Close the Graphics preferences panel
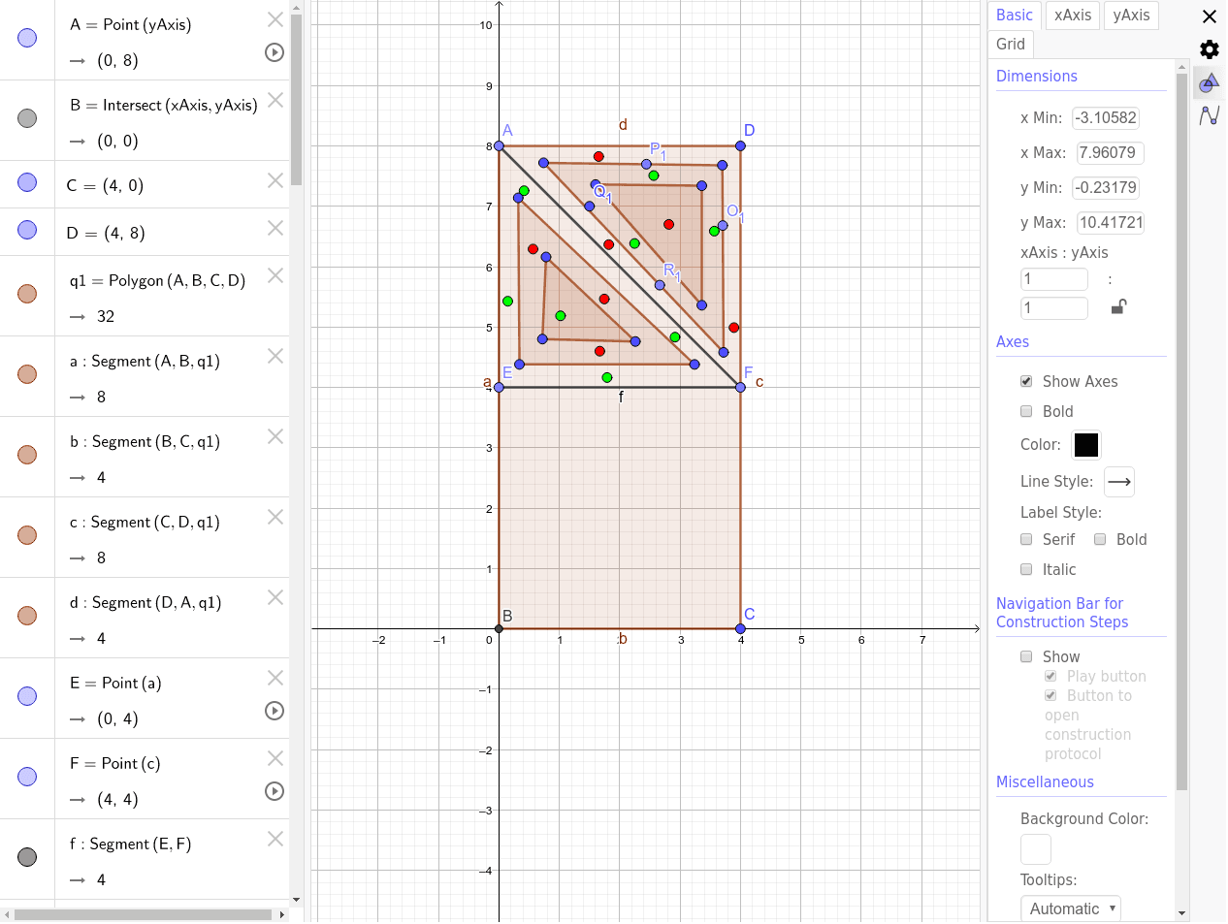Screen dimensions: 1228x924 [x=1209, y=16]
